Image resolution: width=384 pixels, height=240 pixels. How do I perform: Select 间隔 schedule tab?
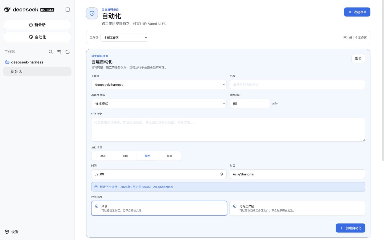(x=125, y=156)
